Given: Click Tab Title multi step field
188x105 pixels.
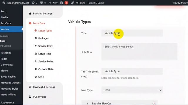Looking at the screenshot, I should pos(132,71).
